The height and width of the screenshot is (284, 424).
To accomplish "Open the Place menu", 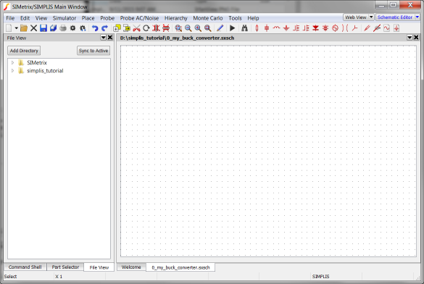I will [88, 18].
